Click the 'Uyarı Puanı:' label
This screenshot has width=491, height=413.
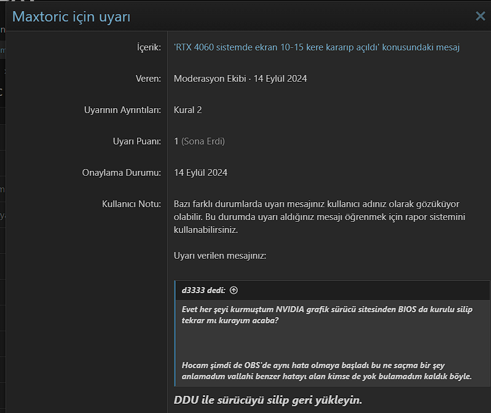(133, 141)
